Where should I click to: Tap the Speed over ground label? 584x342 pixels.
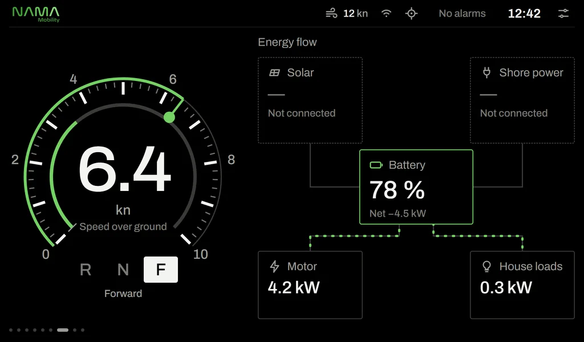click(x=123, y=227)
